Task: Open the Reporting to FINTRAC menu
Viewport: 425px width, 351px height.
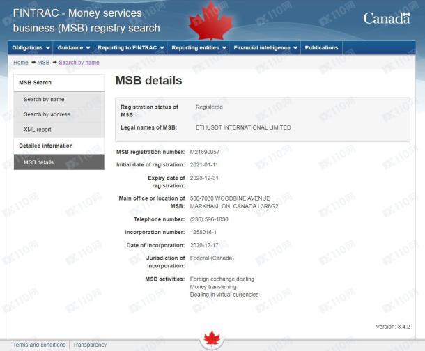Action: tap(130, 47)
